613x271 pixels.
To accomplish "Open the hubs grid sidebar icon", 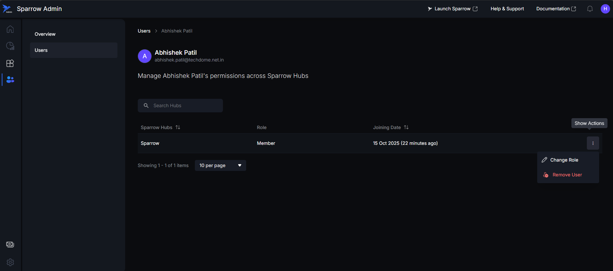I will (x=10, y=63).
